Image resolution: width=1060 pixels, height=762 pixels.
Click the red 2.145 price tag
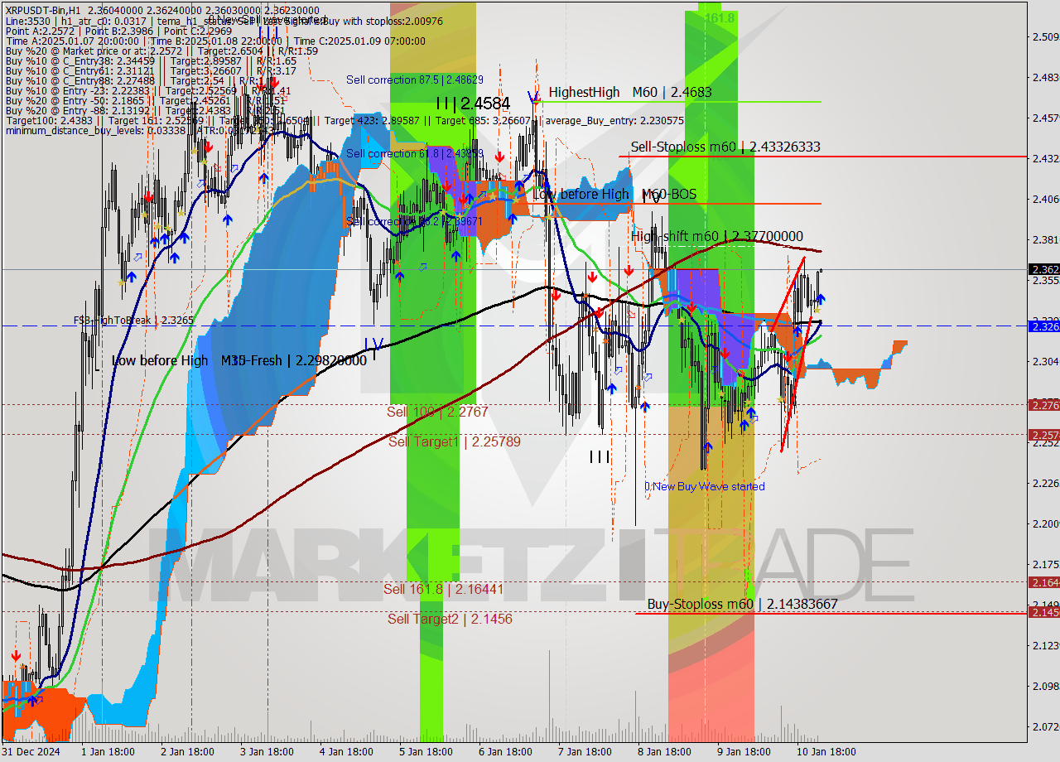coord(1043,611)
